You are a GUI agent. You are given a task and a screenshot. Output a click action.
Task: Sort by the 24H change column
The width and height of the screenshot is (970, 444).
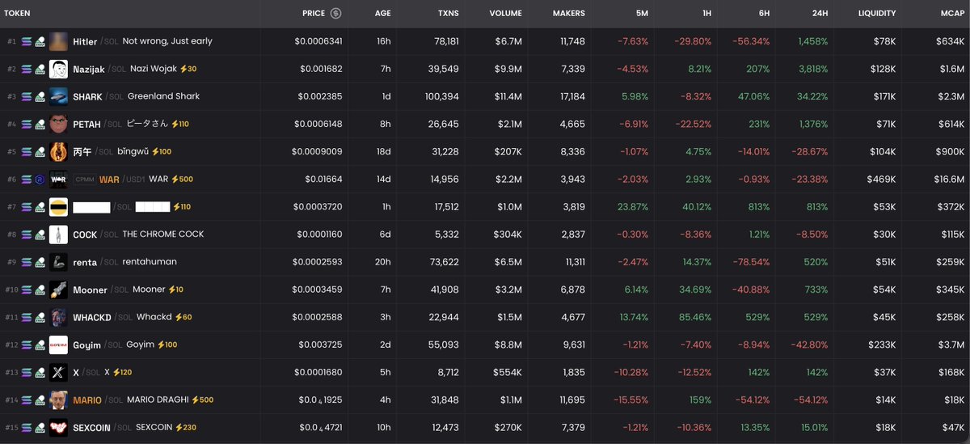pyautogui.click(x=820, y=13)
